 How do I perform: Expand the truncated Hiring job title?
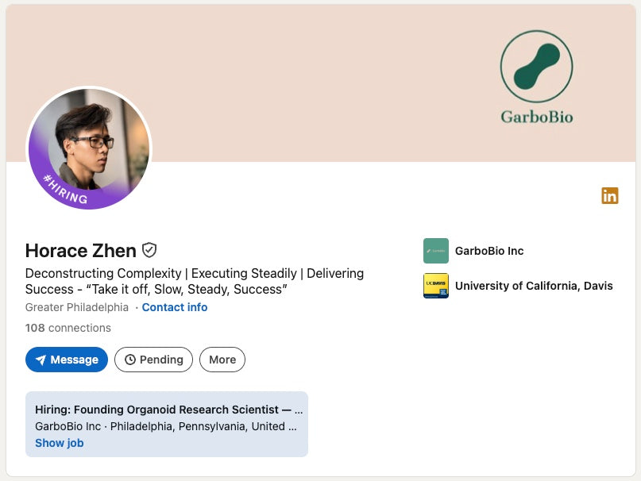(169, 410)
